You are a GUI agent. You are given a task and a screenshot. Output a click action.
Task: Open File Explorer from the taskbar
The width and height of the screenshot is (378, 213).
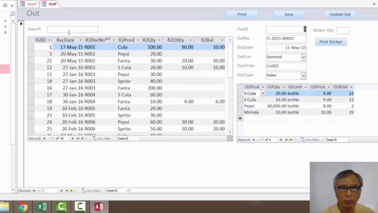click(4, 206)
